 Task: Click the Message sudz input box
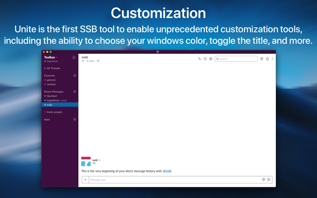175,180
